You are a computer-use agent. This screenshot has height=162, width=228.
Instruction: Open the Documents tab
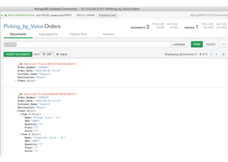(18, 34)
